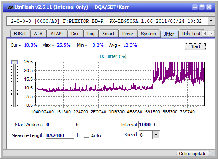Click the Interval input field
Screen dimensions: 218x159
146,125
